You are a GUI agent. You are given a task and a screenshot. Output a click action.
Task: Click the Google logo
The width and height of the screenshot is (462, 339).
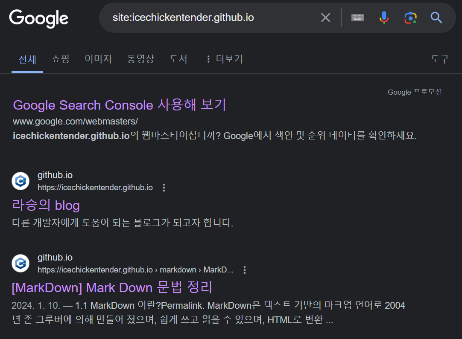pyautogui.click(x=38, y=18)
